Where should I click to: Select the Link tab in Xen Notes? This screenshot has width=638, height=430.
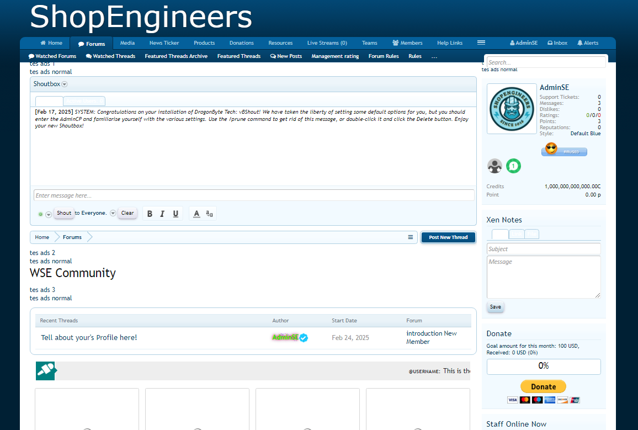[517, 234]
